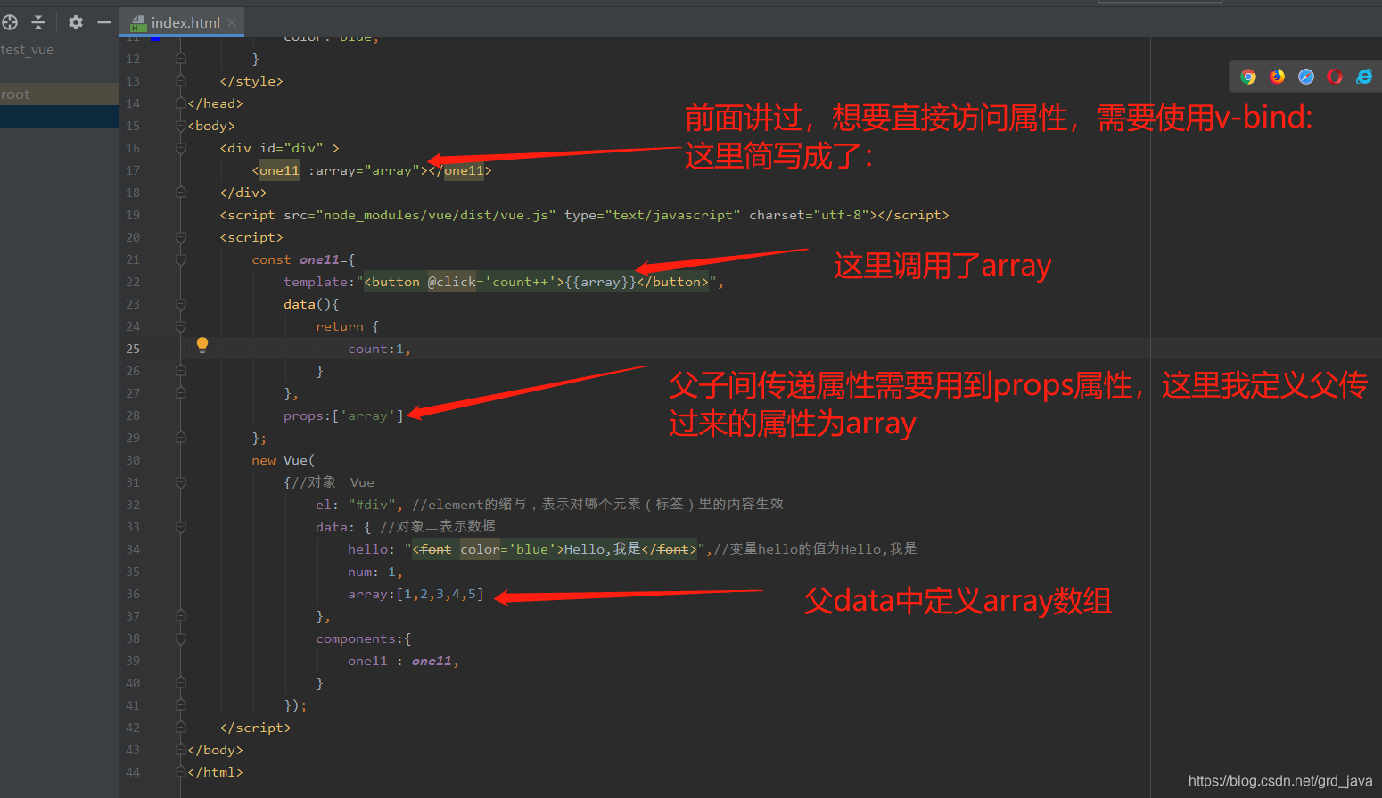Open the yellow lightbulb intention actions
The height and width of the screenshot is (798, 1382).
point(202,345)
